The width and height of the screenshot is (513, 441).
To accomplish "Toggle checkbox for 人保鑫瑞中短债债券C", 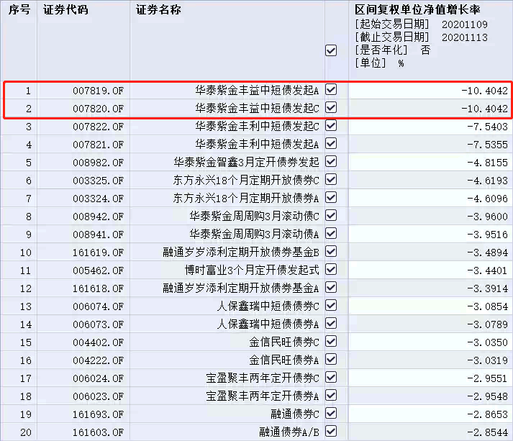I will [x=331, y=305].
